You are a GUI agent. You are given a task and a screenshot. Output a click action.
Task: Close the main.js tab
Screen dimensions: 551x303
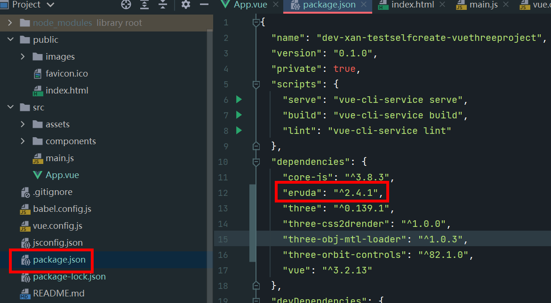(506, 5)
